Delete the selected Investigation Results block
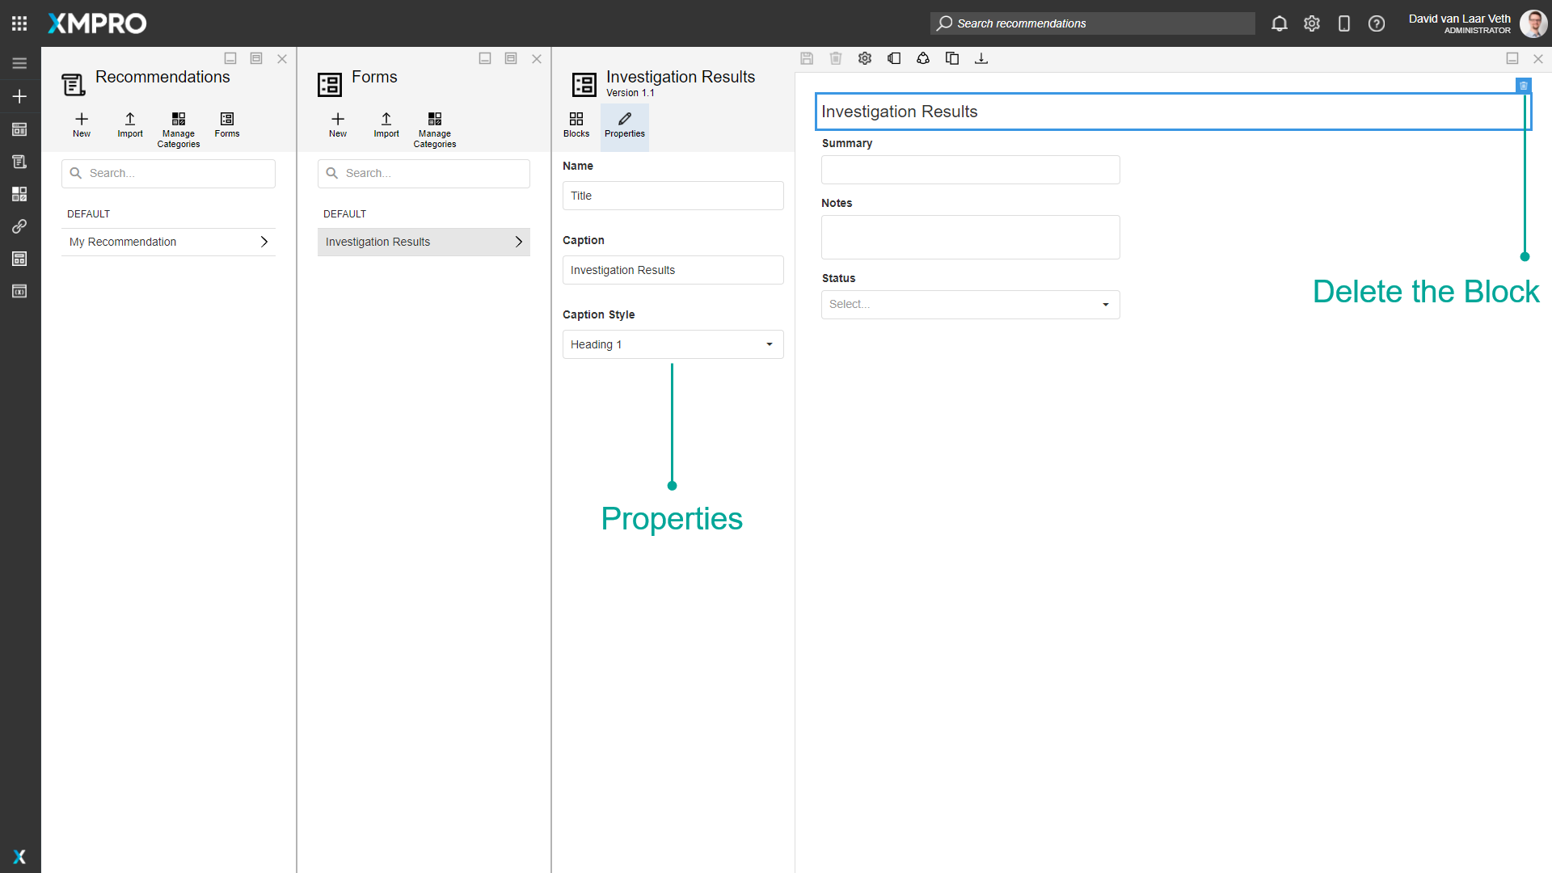 pyautogui.click(x=1525, y=86)
